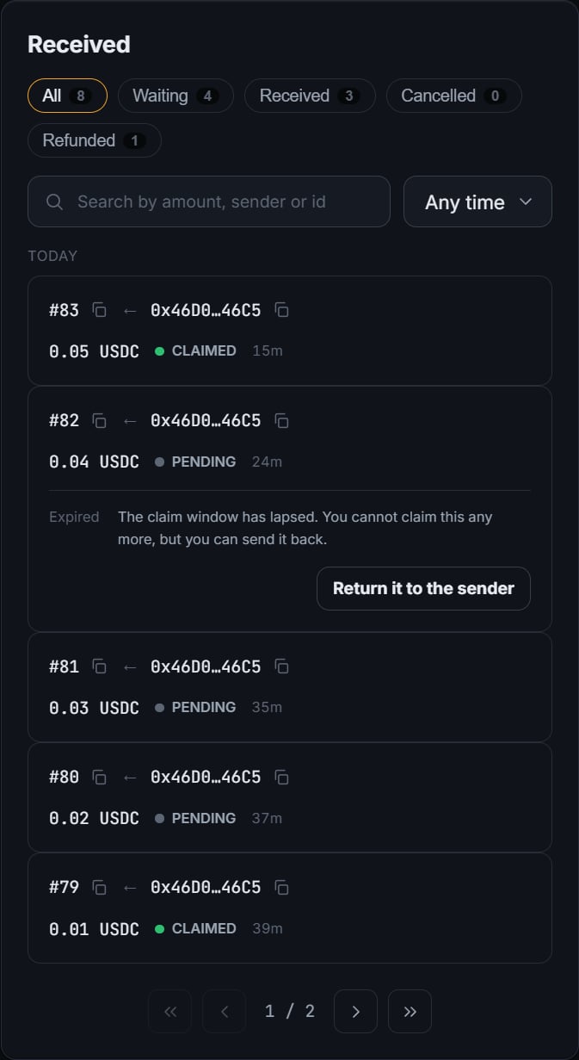
Task: Copy sender address on transfer #83
Action: [281, 310]
